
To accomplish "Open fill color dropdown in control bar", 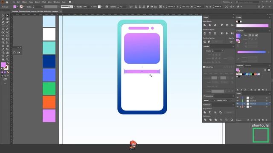I will [x=17, y=7].
